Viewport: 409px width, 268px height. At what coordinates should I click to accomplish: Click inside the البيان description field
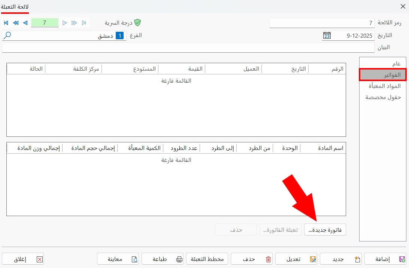pyautogui.click(x=187, y=47)
